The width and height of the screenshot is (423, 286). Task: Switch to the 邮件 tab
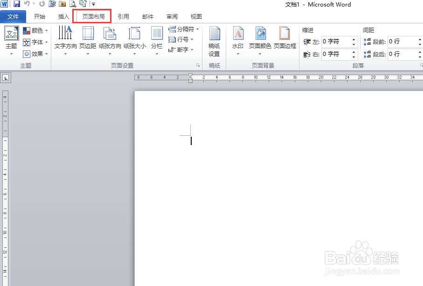tap(147, 17)
